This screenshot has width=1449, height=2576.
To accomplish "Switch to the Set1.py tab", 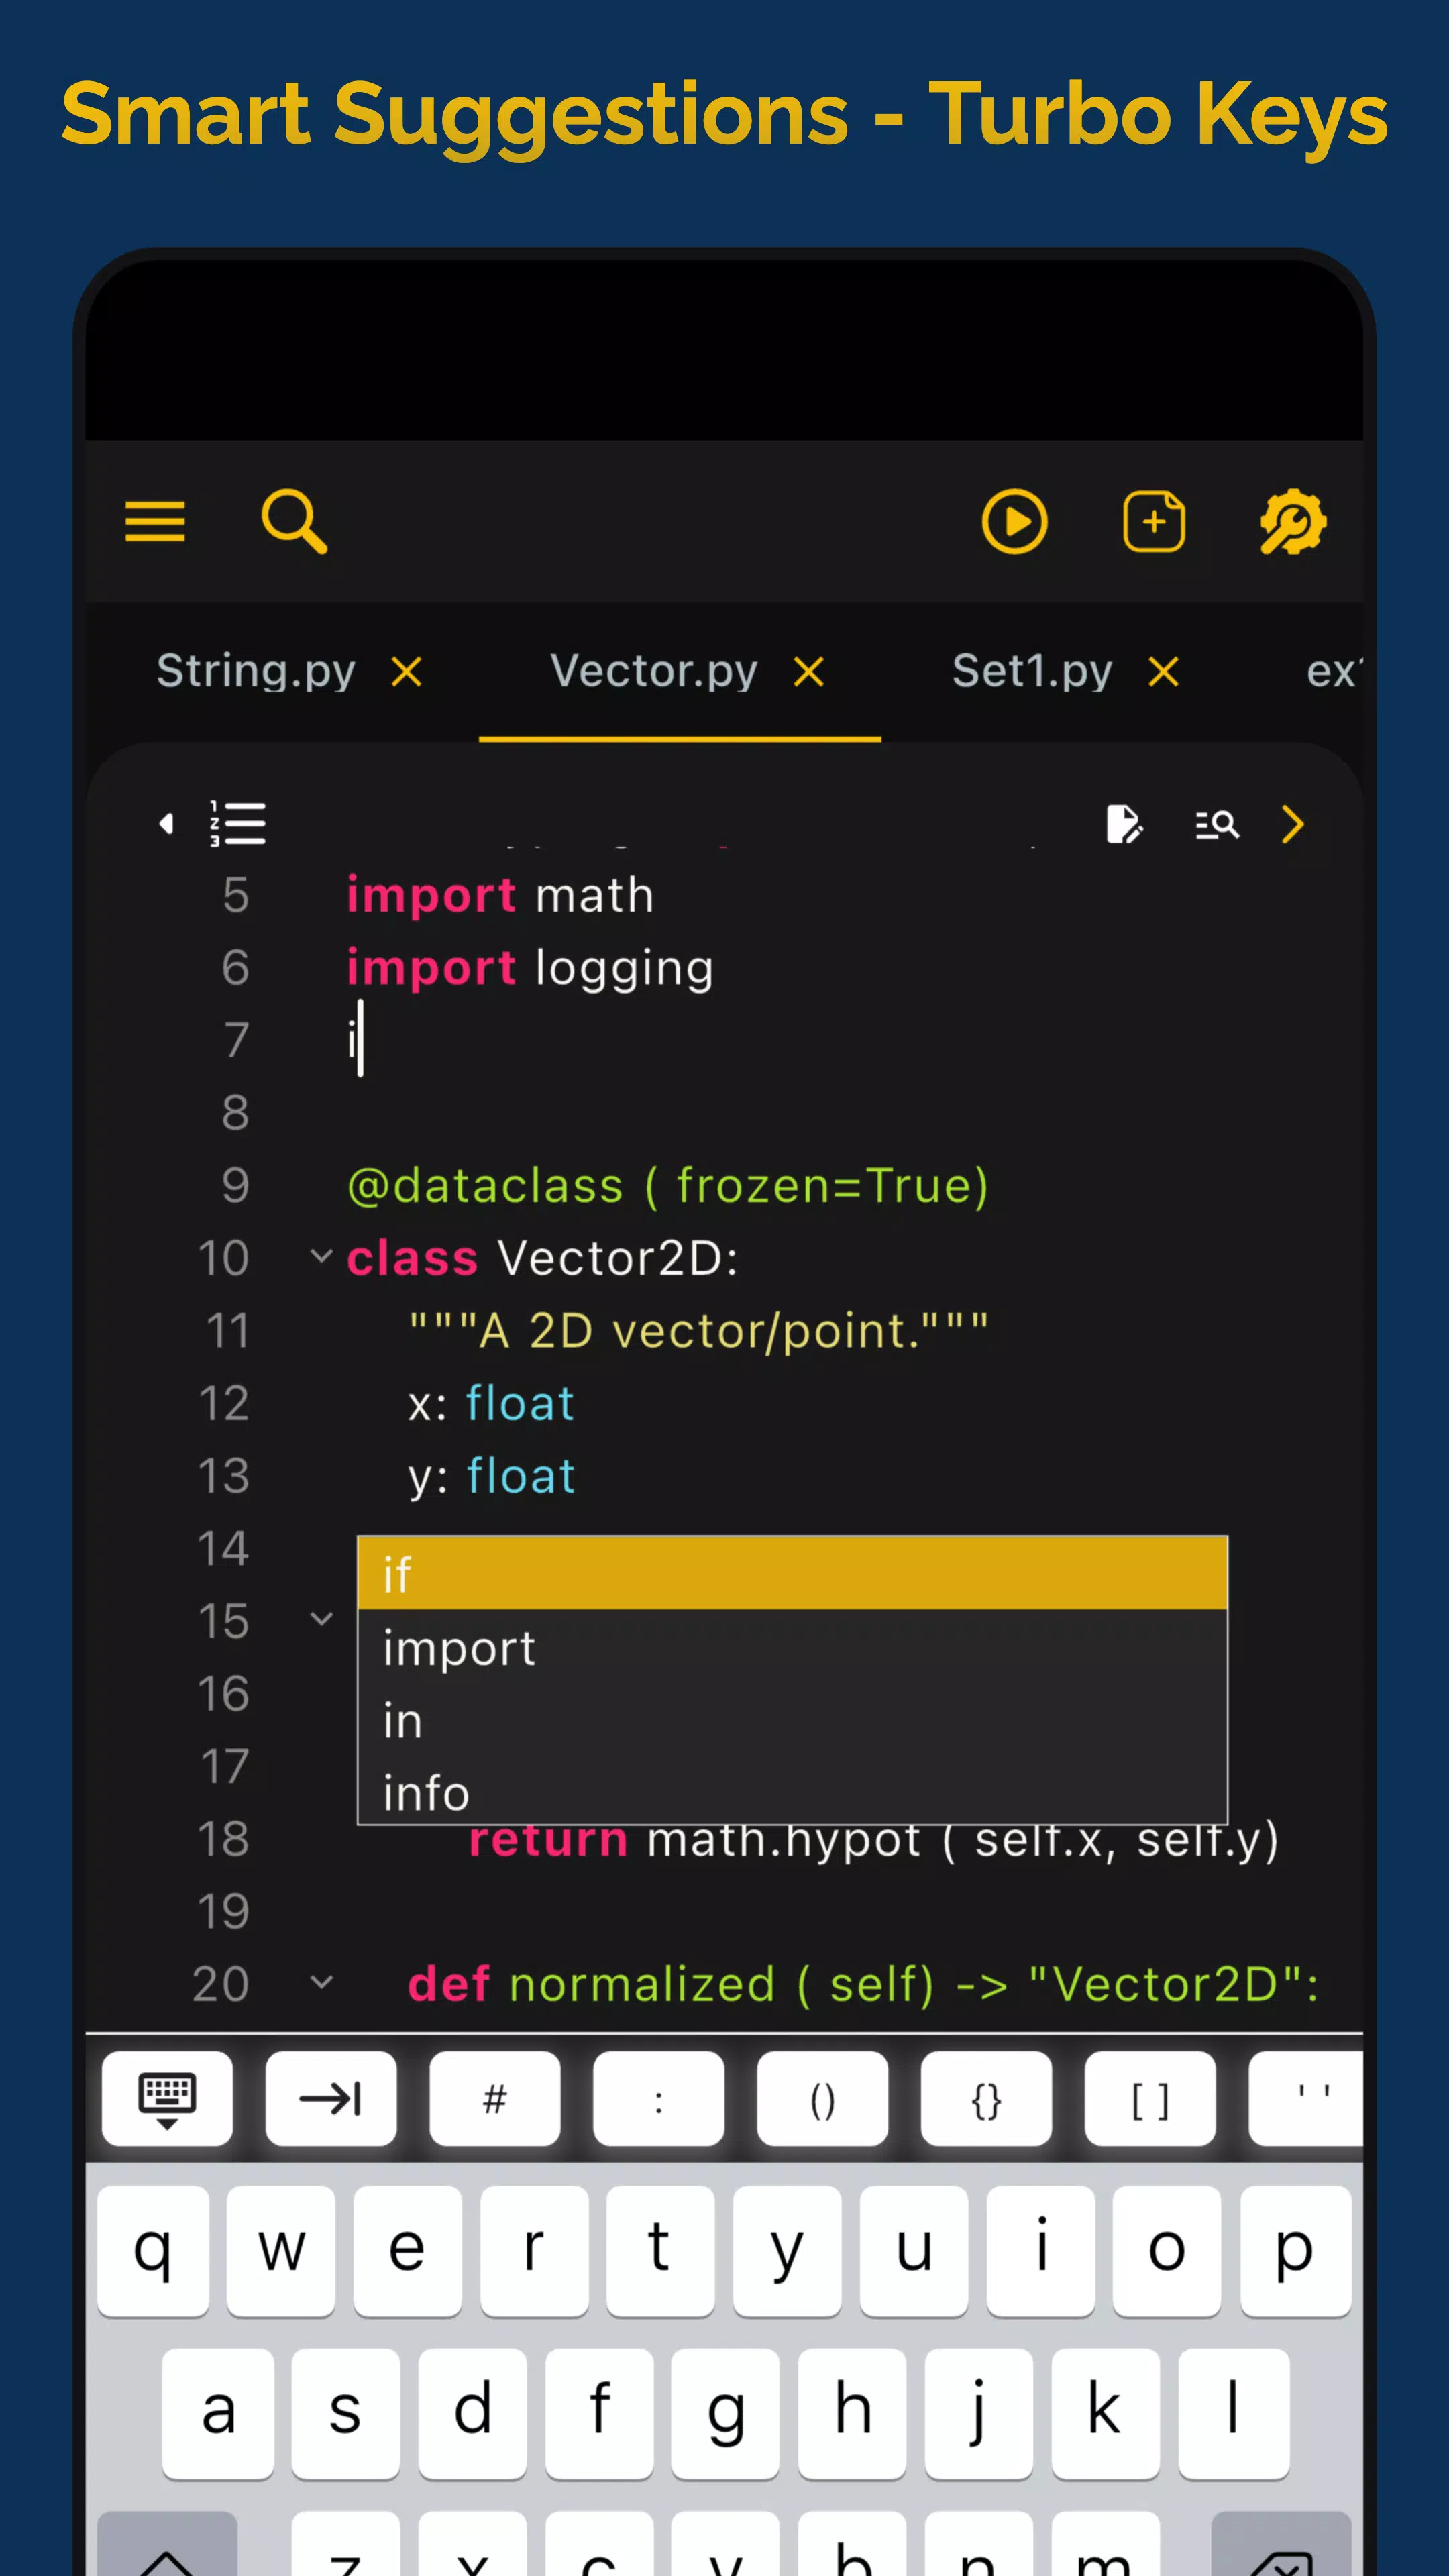I will 1032,670.
